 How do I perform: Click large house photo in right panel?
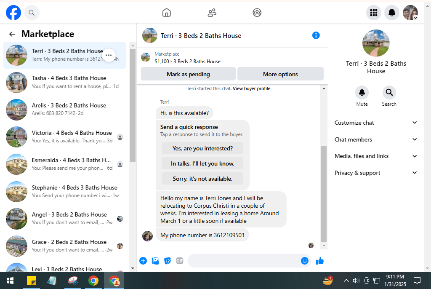pyautogui.click(x=376, y=43)
